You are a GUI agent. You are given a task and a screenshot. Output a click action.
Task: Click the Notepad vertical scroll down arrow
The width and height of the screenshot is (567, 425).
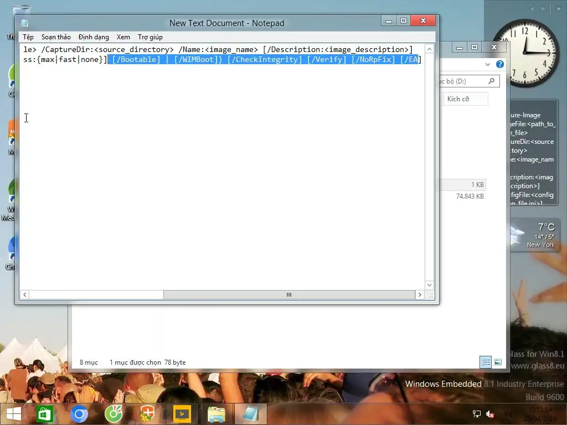pos(429,285)
